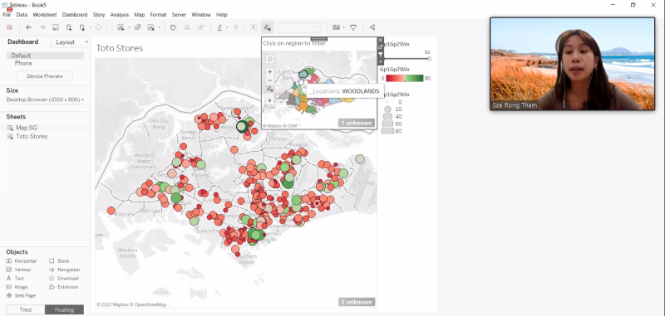Click the Web Page object
The width and height of the screenshot is (665, 316).
(x=21, y=295)
